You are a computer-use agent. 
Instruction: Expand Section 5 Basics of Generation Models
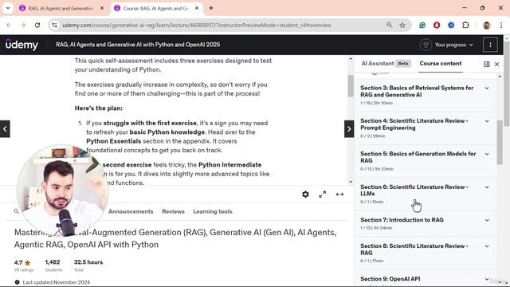point(487,154)
